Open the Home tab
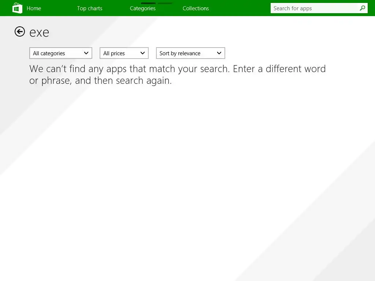The width and height of the screenshot is (375, 281). pyautogui.click(x=34, y=8)
